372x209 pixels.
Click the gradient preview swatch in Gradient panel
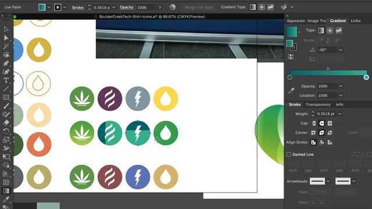[292, 32]
